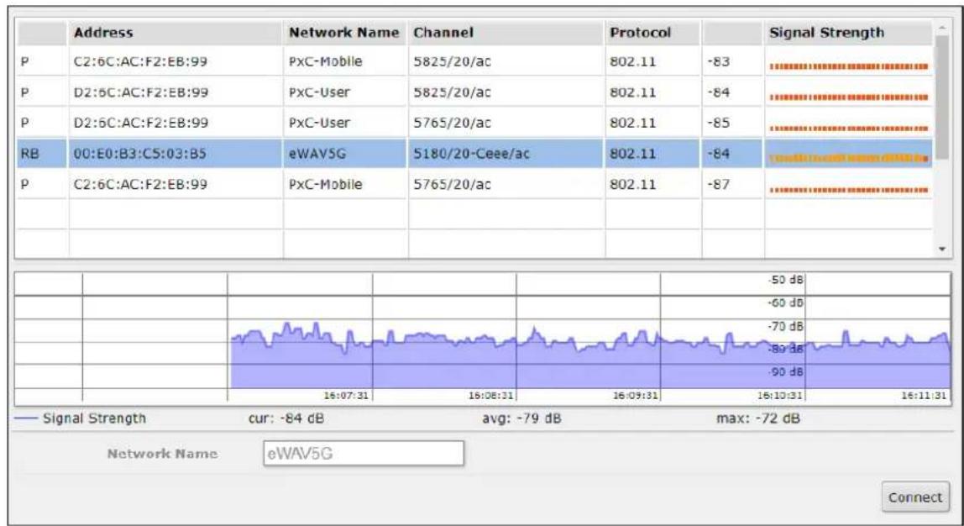Click the -85 signal value
Screen dimensions: 964x526
click(x=718, y=123)
